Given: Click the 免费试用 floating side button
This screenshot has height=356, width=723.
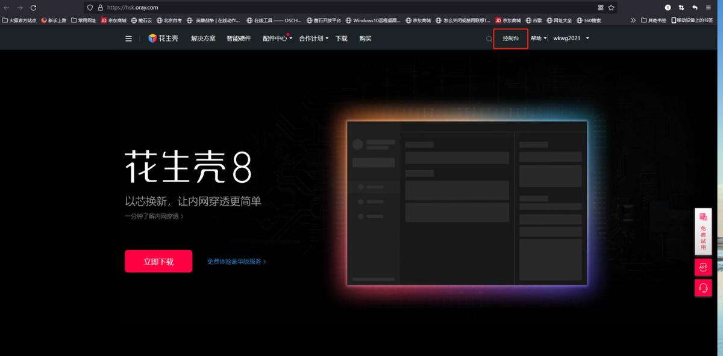Looking at the screenshot, I should [x=703, y=232].
